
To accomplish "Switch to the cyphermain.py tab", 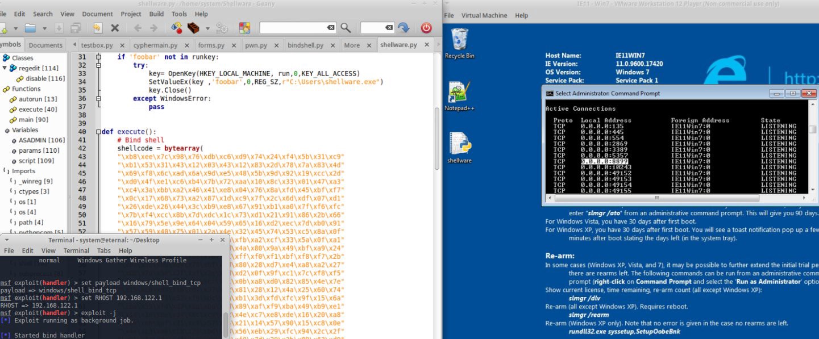I will point(155,45).
